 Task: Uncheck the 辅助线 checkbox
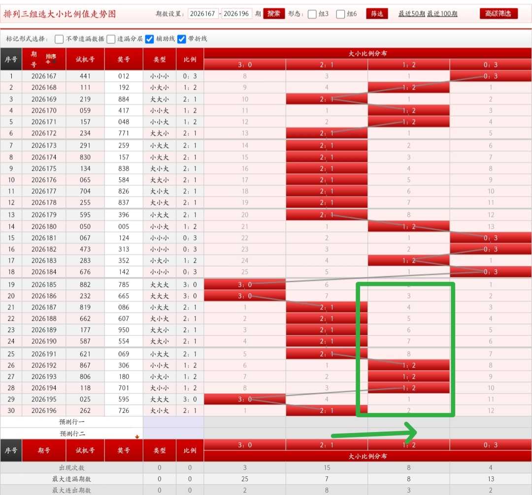point(149,39)
